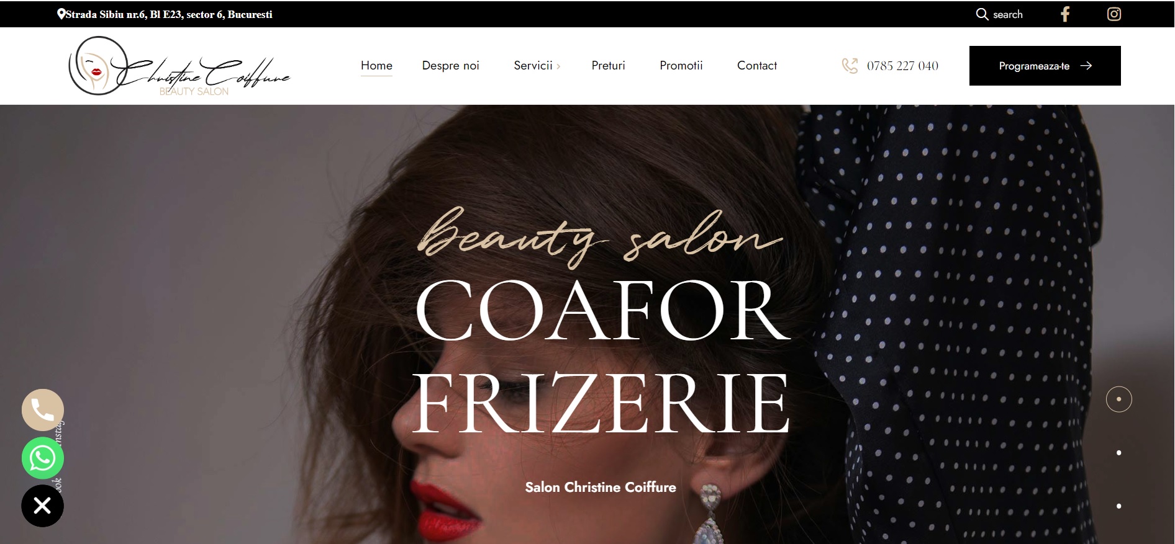Click the location pin icon
The height and width of the screenshot is (544, 1175).
(61, 14)
